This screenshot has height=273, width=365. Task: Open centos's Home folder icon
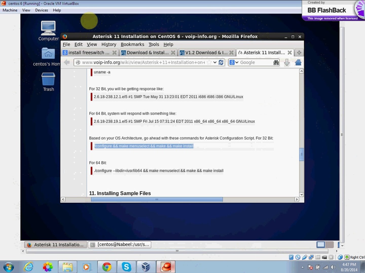[x=48, y=57]
